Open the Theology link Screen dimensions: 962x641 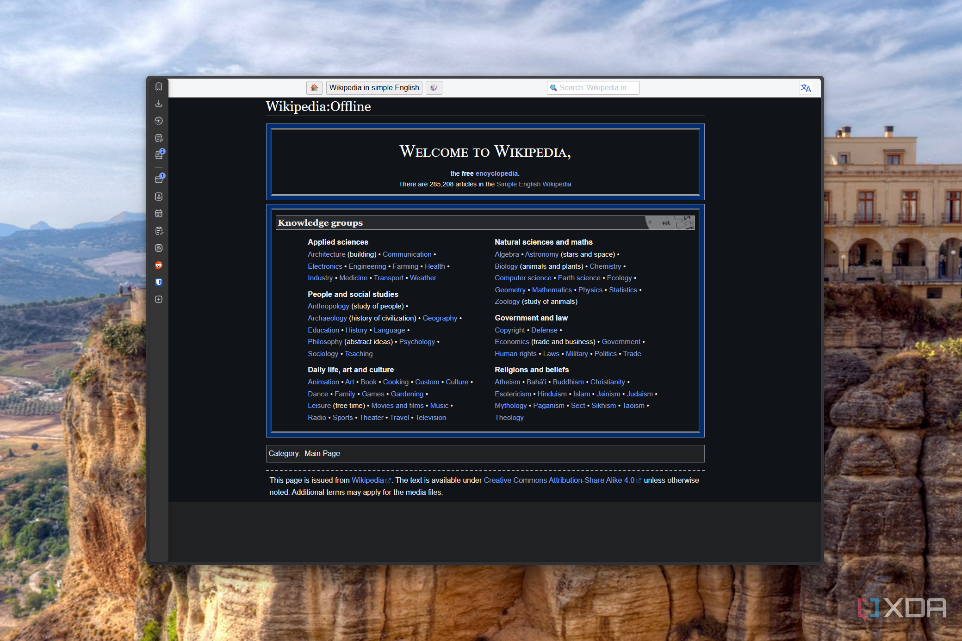tap(509, 418)
